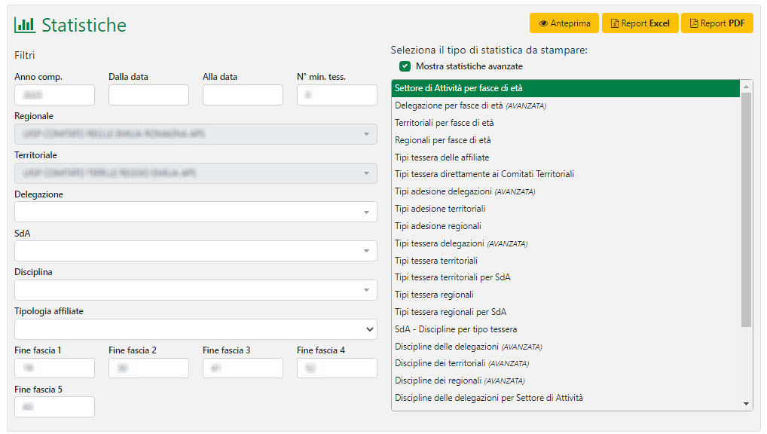Expand the SdA dropdown list
Image resolution: width=767 pixels, height=434 pixels.
tap(195, 251)
